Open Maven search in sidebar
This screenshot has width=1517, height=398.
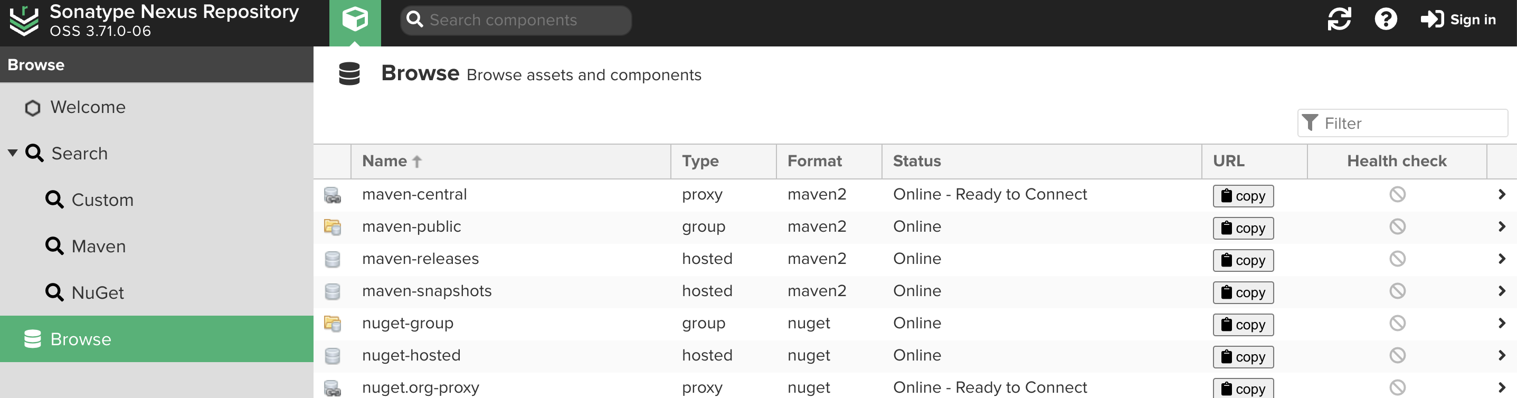point(157,246)
